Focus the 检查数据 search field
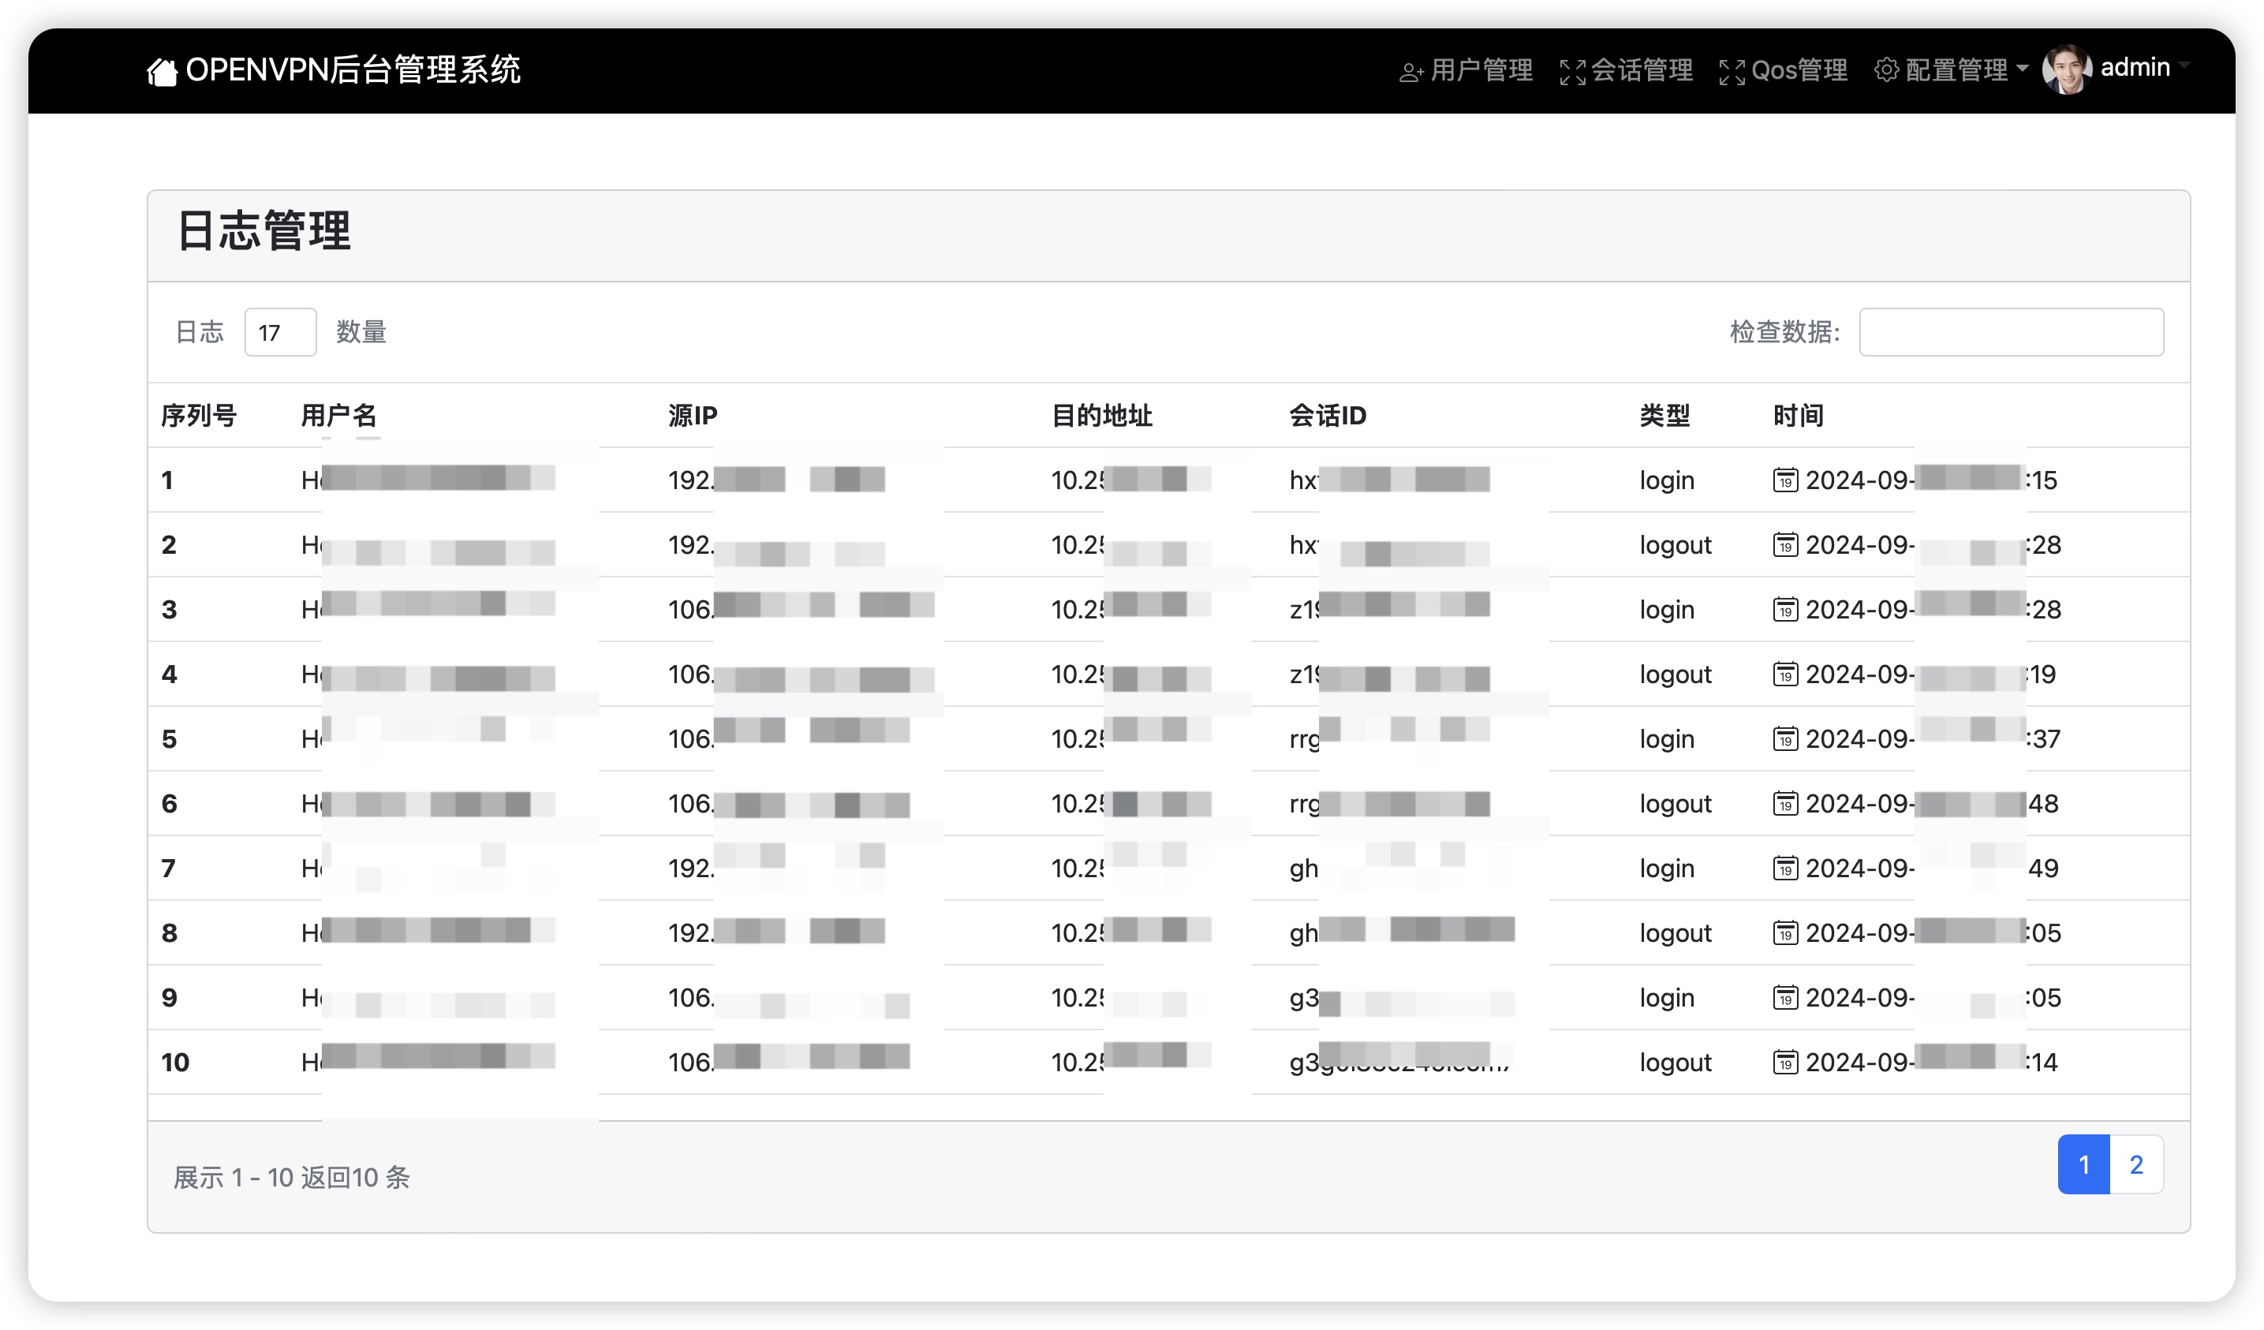 coord(2011,333)
